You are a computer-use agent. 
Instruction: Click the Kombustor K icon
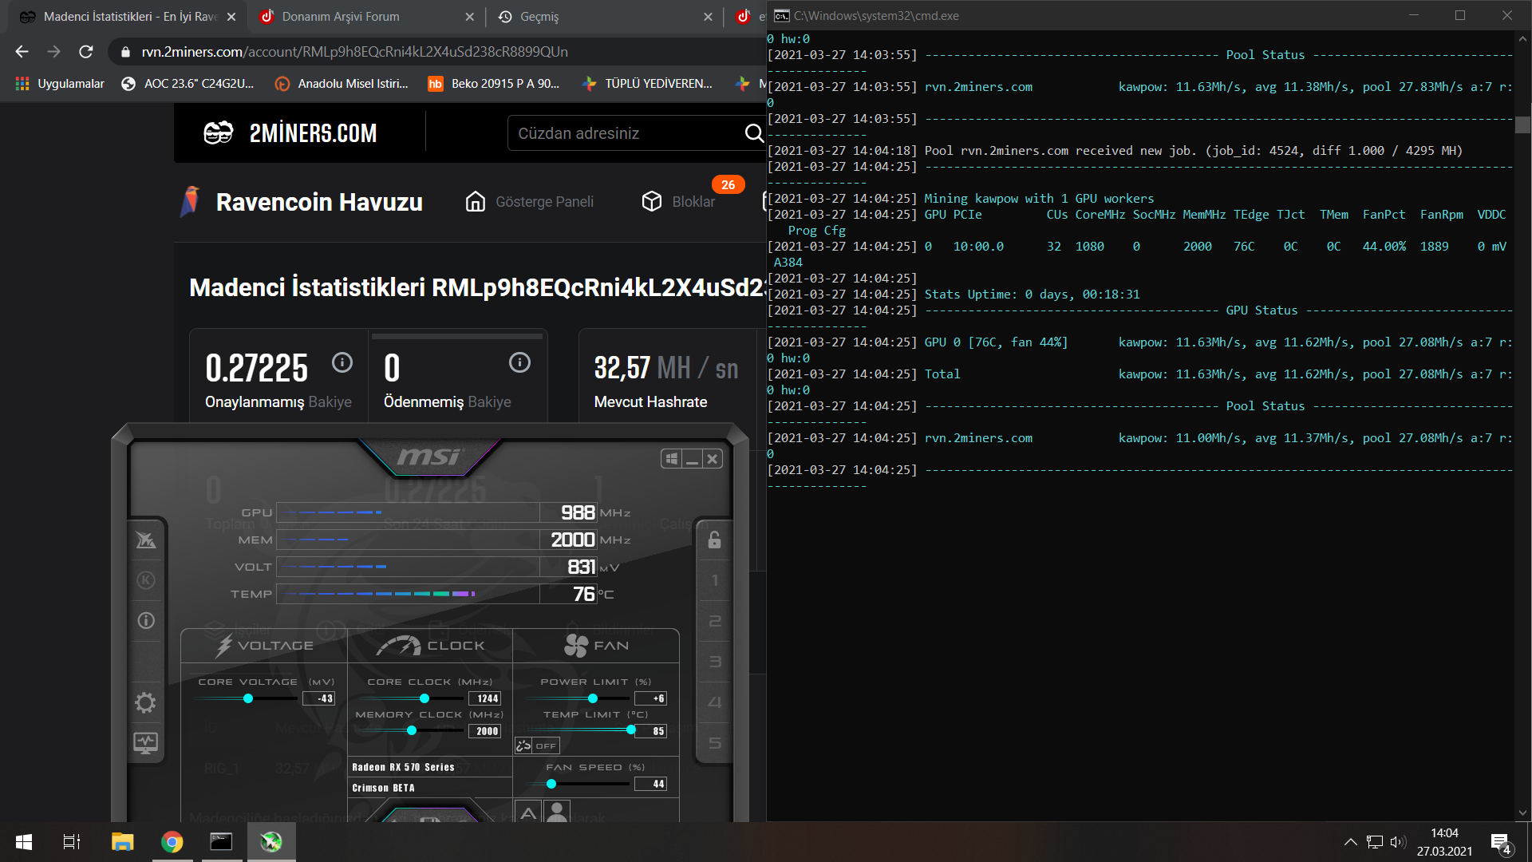pos(145,580)
